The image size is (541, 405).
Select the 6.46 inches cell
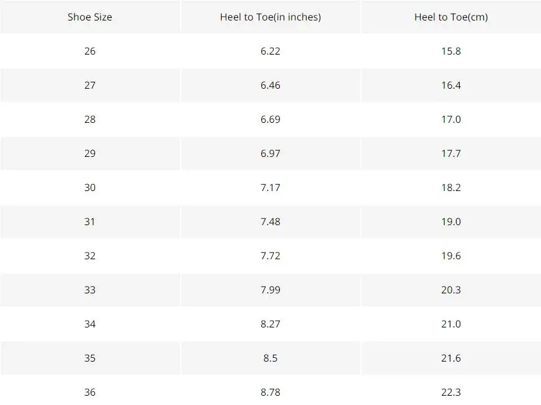[x=270, y=85]
